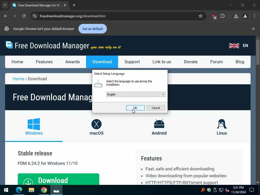Image resolution: width=260 pixels, height=195 pixels.
Task: Select the macOS platform tab
Action: pyautogui.click(x=96, y=127)
